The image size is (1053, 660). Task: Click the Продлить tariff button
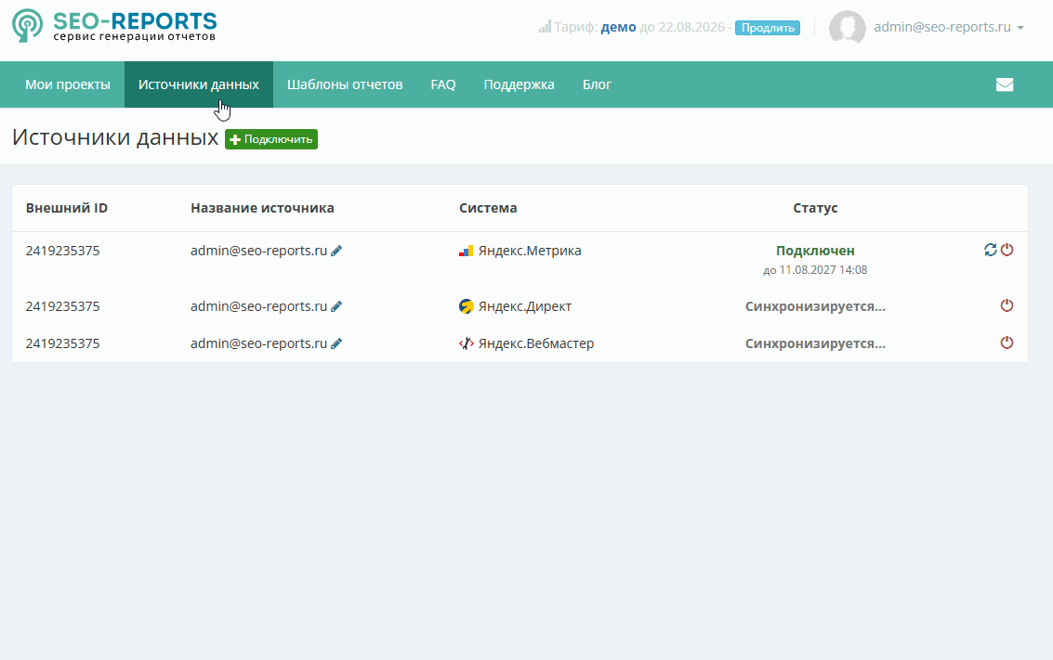click(x=768, y=28)
